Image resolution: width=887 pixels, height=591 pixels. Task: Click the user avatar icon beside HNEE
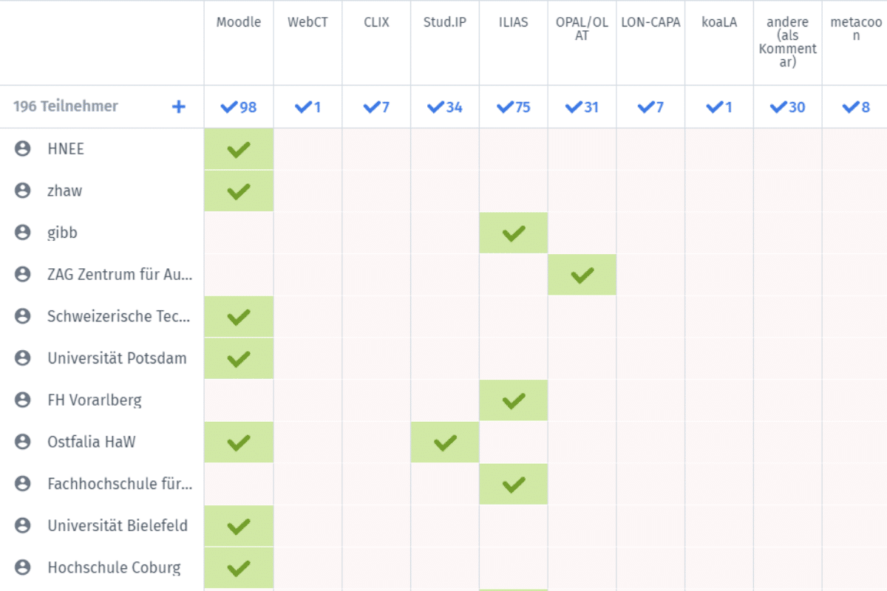(x=23, y=149)
